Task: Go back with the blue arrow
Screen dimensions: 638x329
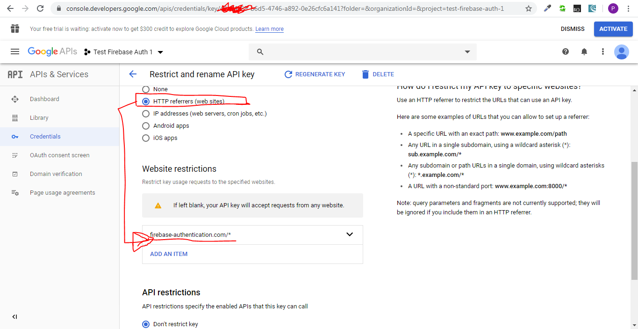Action: pos(133,74)
